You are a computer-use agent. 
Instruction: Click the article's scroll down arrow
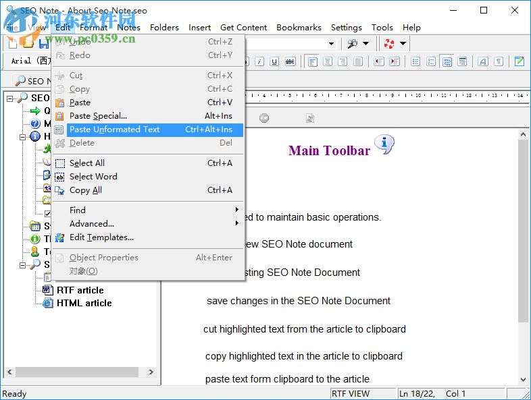tap(523, 380)
